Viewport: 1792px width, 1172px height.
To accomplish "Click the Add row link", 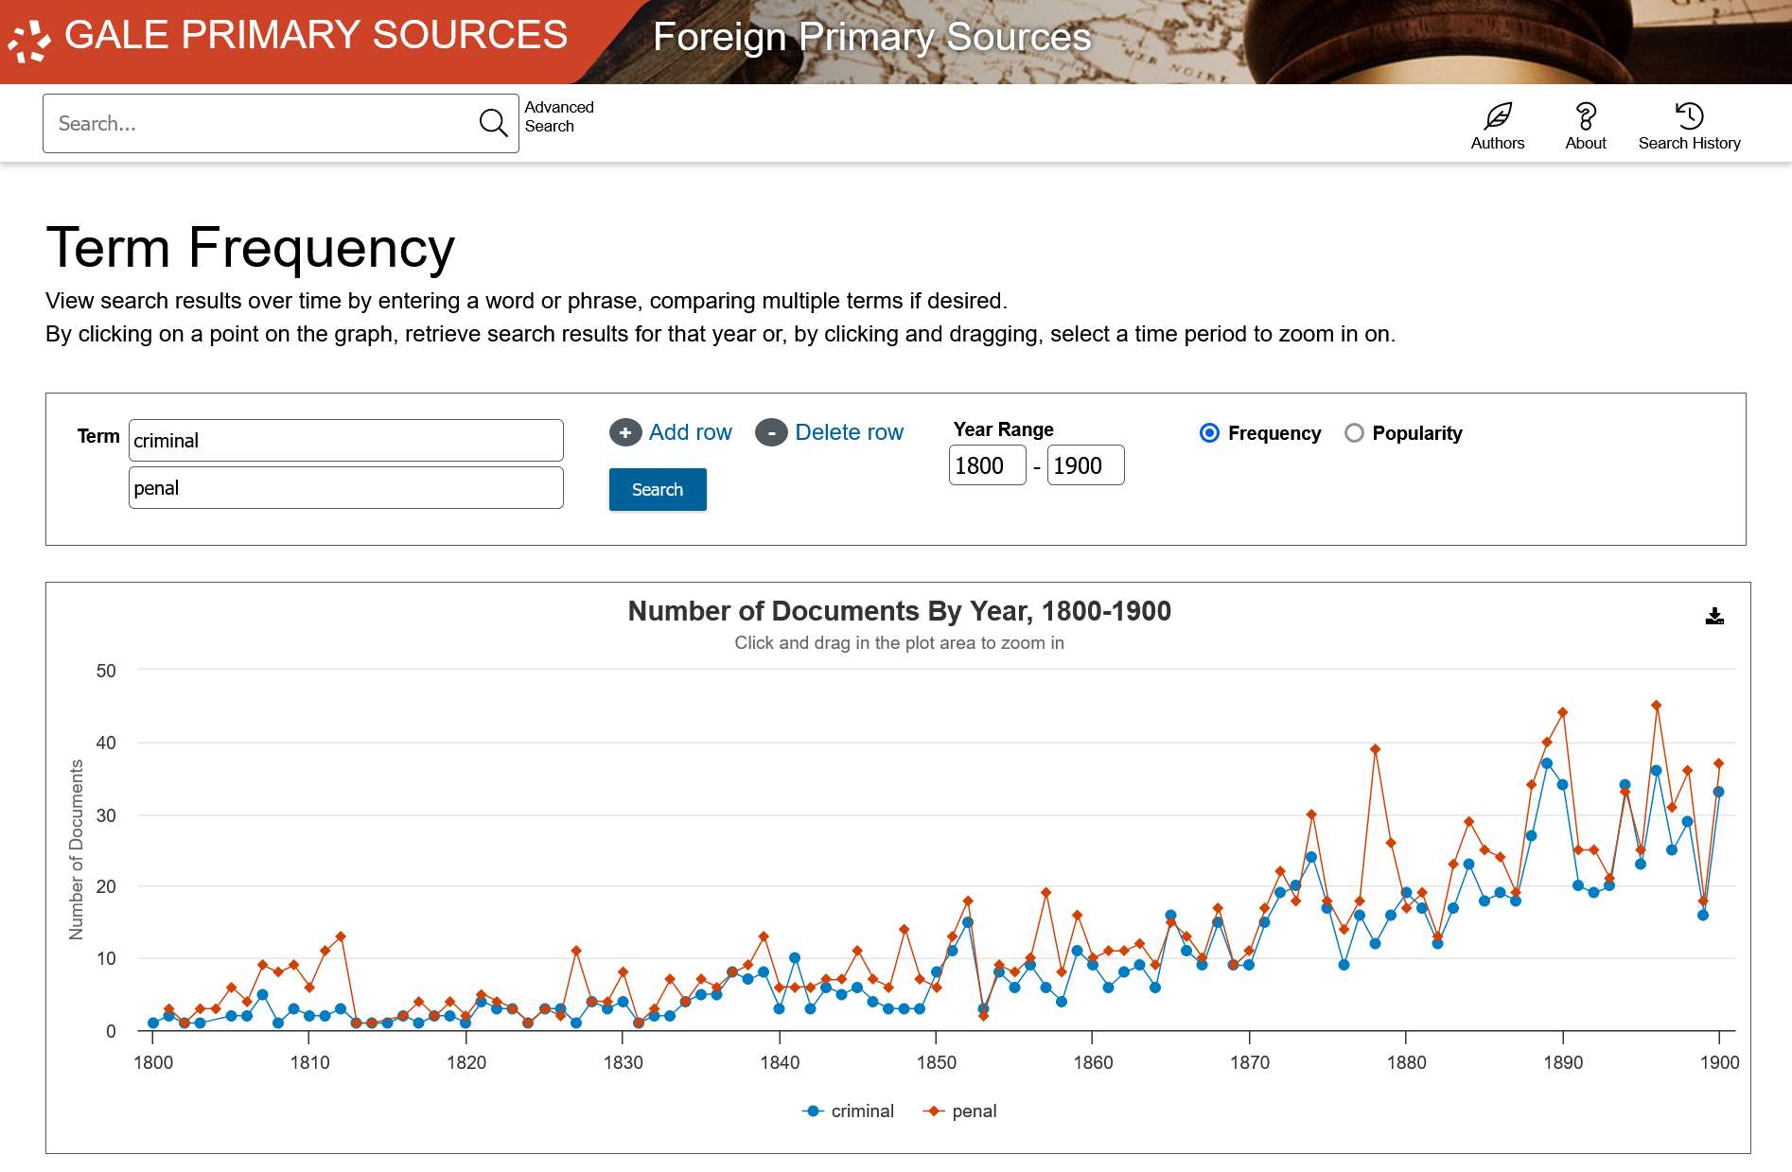I will pyautogui.click(x=690, y=432).
